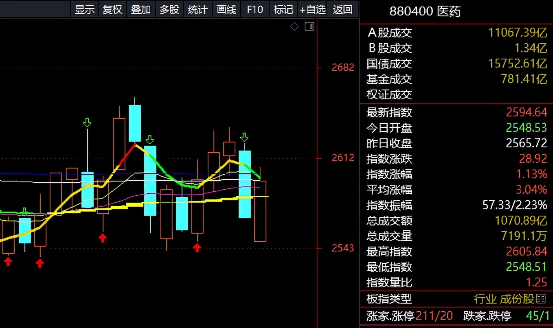Select B股成交 value 1.34亿
Viewport: 553px width, 328px height.
pyautogui.click(x=531, y=48)
